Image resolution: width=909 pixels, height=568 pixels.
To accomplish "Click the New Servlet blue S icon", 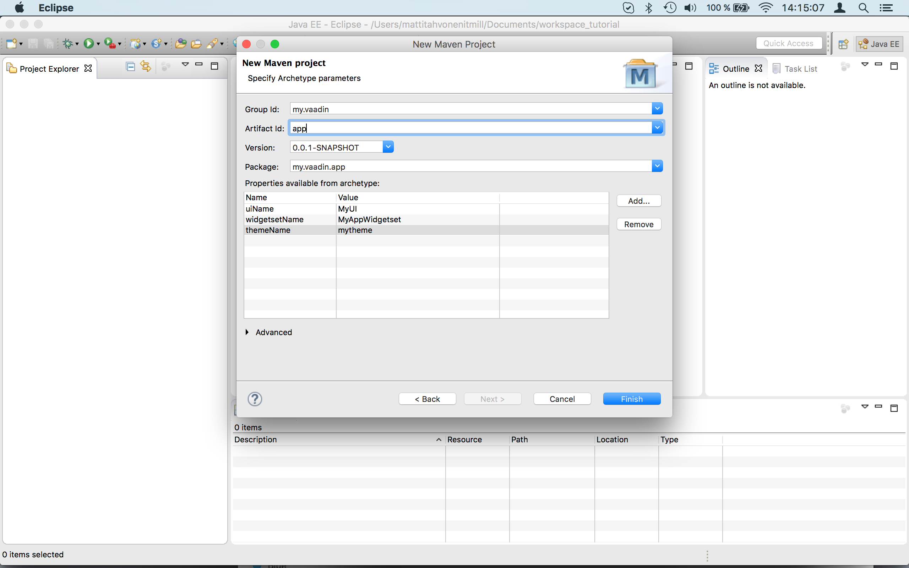I will (x=156, y=44).
